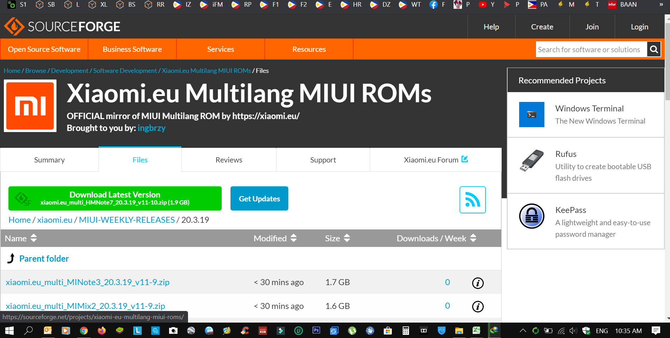Screen dimensions: 670x338
Task: Open the Open Source Software menu
Action: (44, 49)
